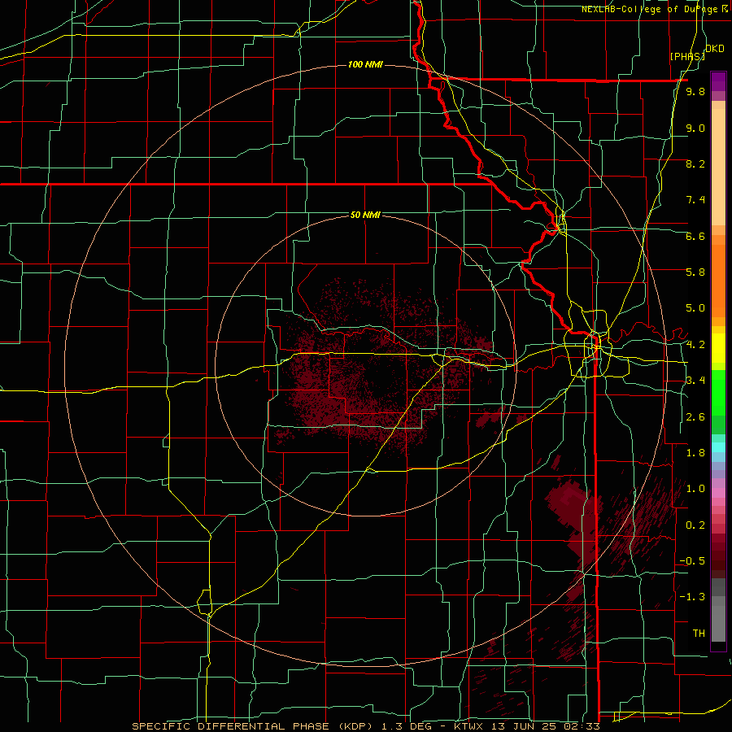The image size is (732, 732).
Task: Click the DKD label near color bar
Action: pyautogui.click(x=714, y=49)
